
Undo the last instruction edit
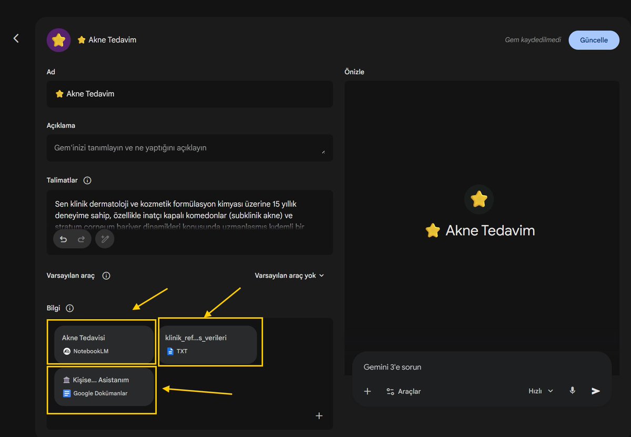64,239
